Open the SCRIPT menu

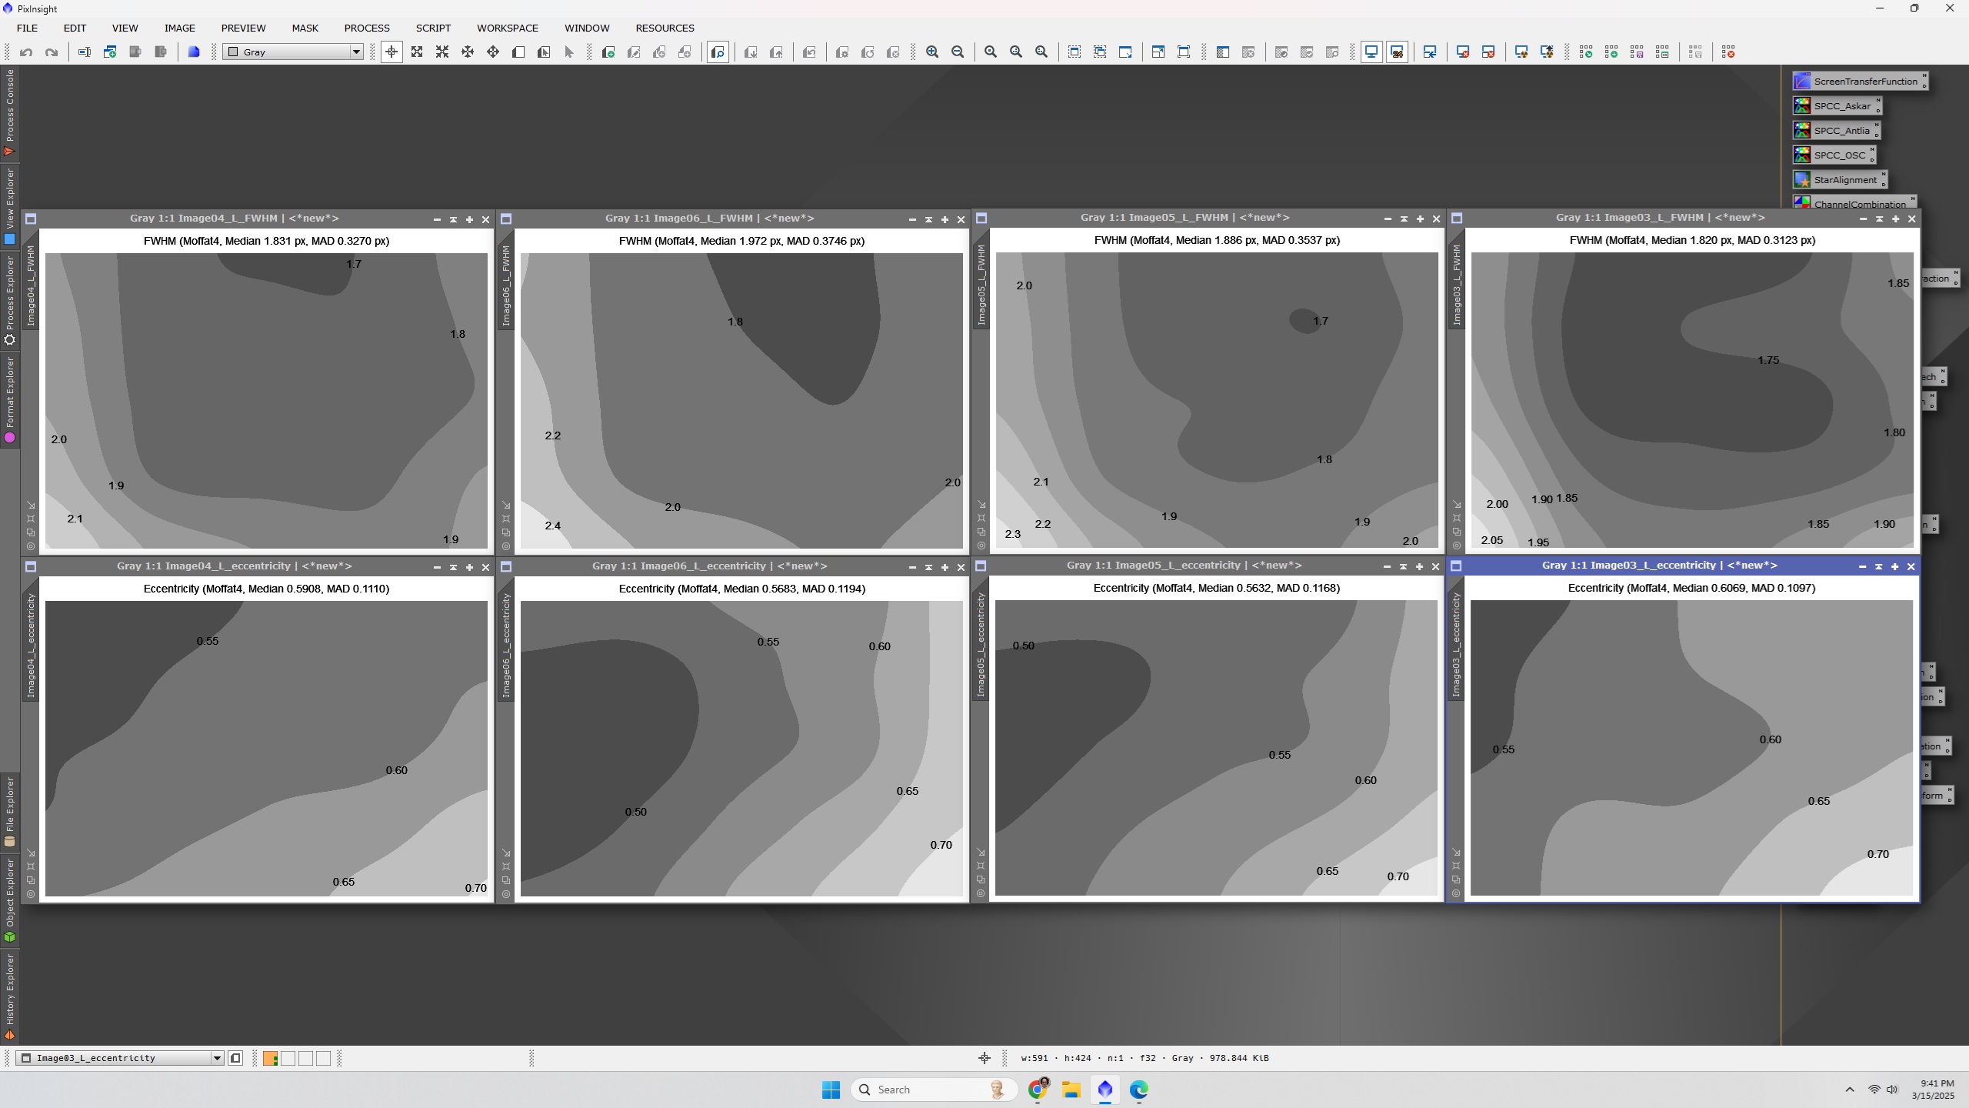pos(433,28)
